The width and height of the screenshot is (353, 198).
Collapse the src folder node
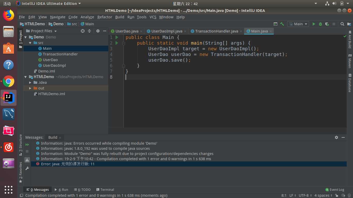tap(30, 43)
